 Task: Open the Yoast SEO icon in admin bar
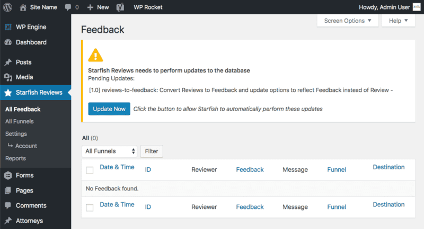click(x=120, y=7)
